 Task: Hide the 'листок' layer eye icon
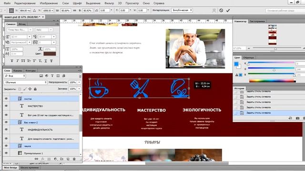coord(6,99)
